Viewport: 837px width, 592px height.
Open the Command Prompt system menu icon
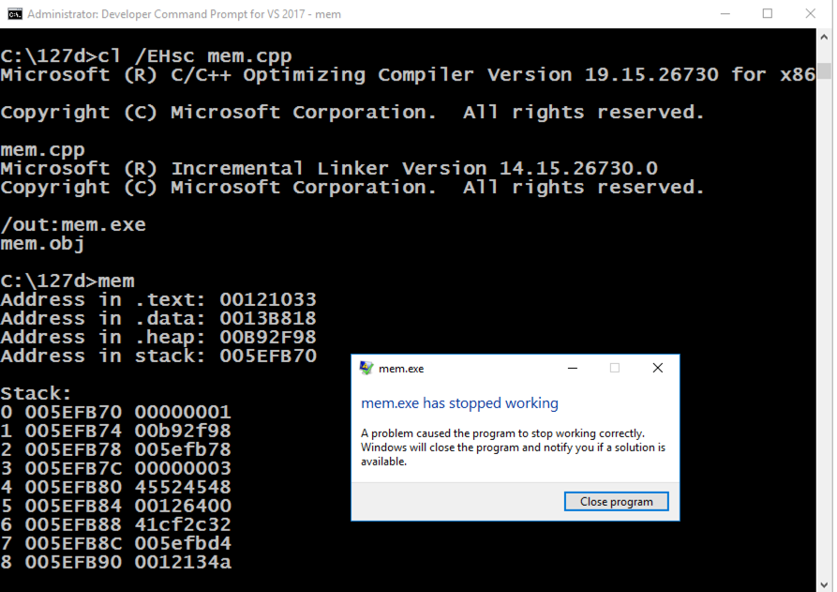(13, 14)
